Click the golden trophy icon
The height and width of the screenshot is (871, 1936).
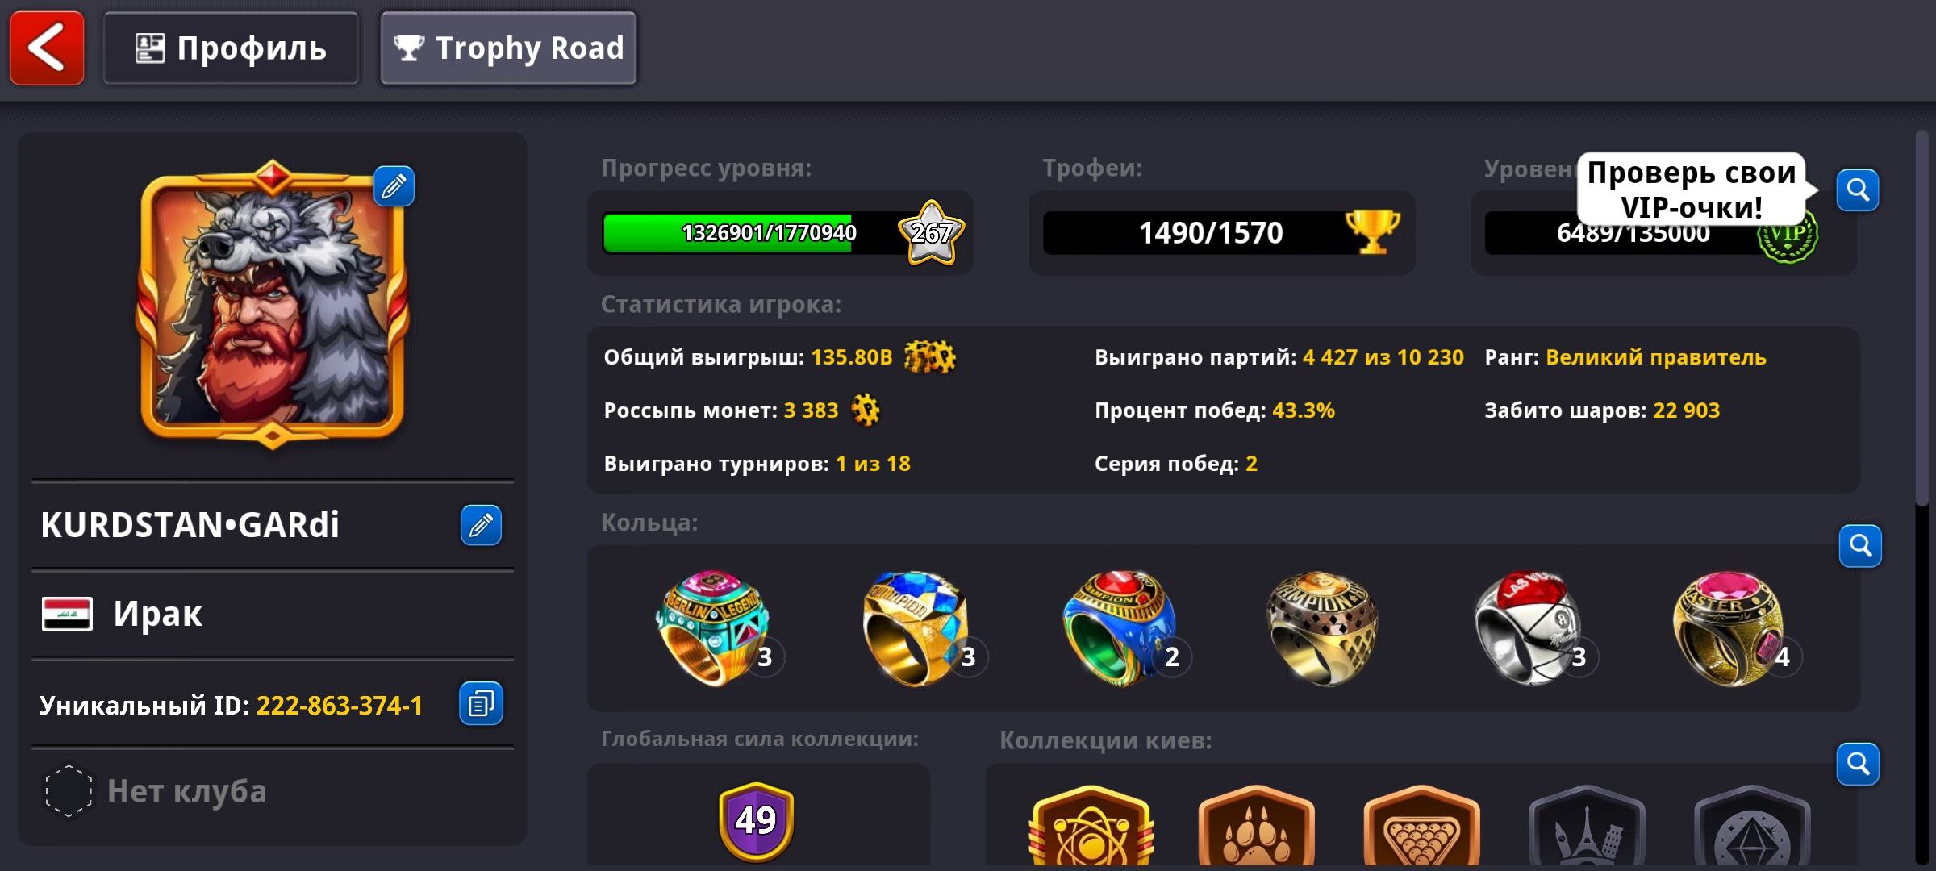click(1373, 231)
